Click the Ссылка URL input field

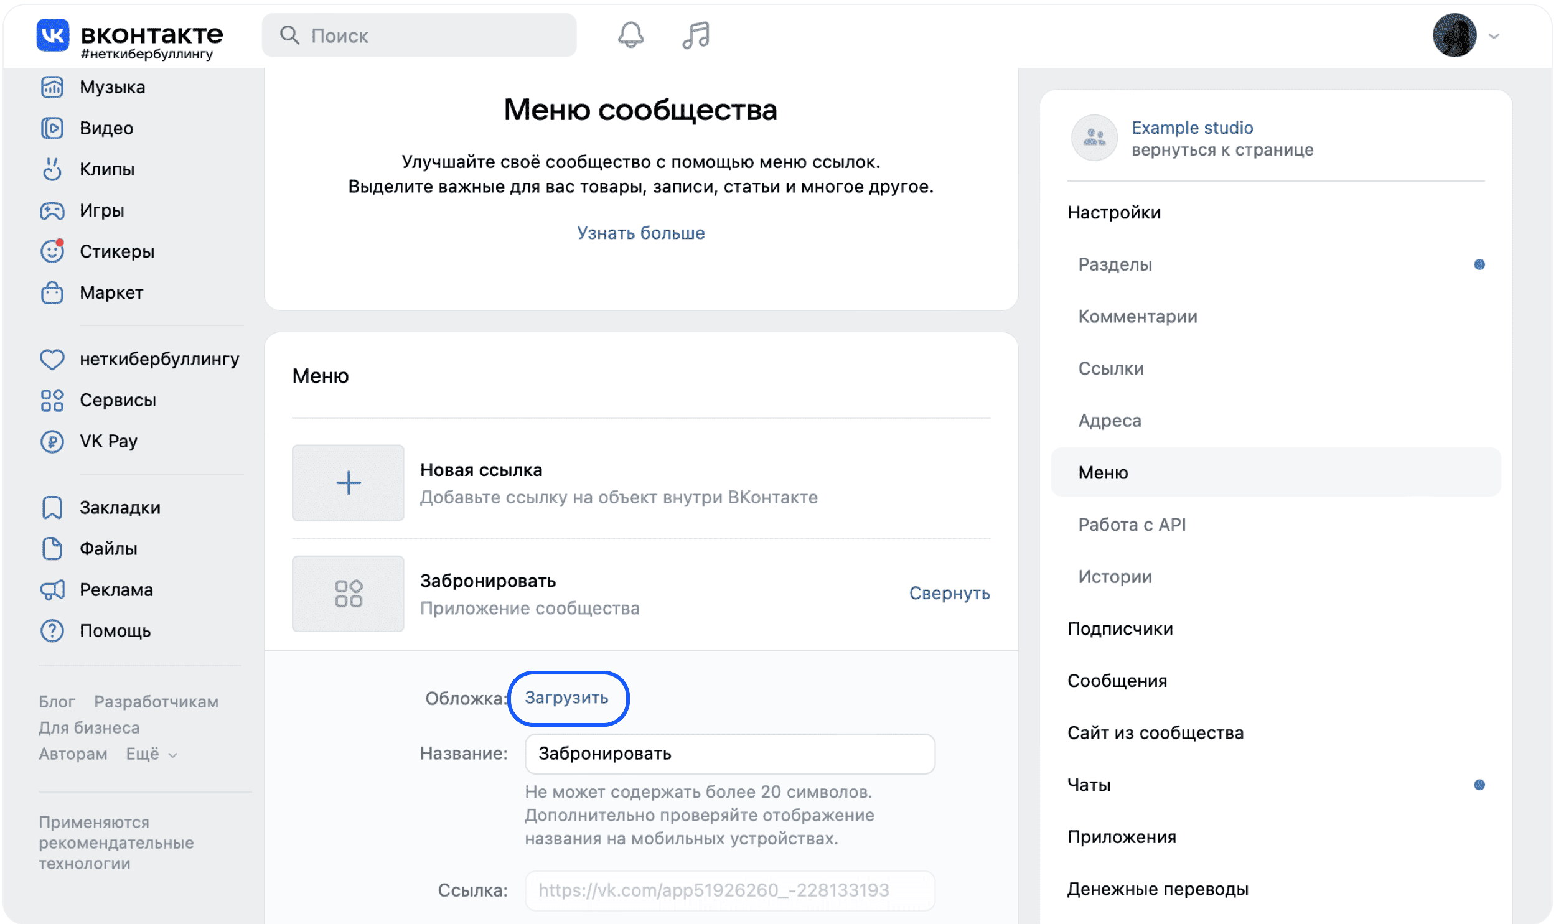[729, 890]
